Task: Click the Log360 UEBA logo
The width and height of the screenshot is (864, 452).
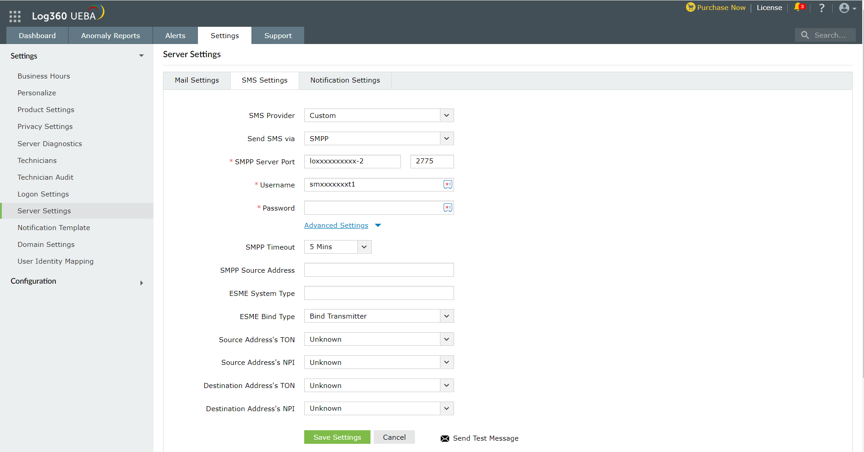Action: pos(68,13)
